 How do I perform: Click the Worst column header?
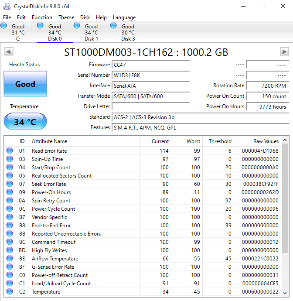tap(187, 141)
